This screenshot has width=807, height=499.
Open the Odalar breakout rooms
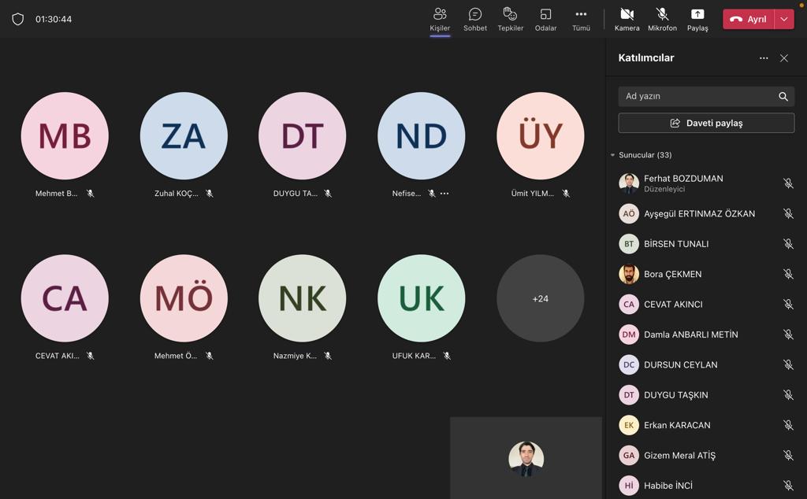point(545,20)
